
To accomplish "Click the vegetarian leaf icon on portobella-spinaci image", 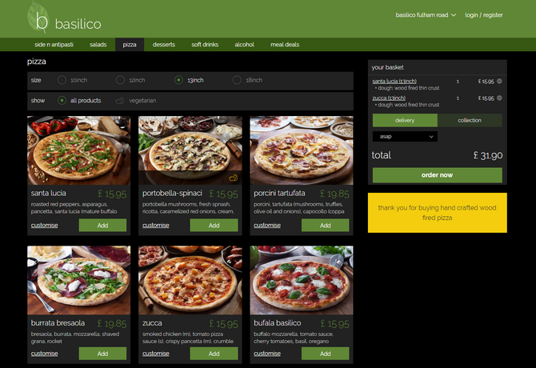I will (233, 178).
